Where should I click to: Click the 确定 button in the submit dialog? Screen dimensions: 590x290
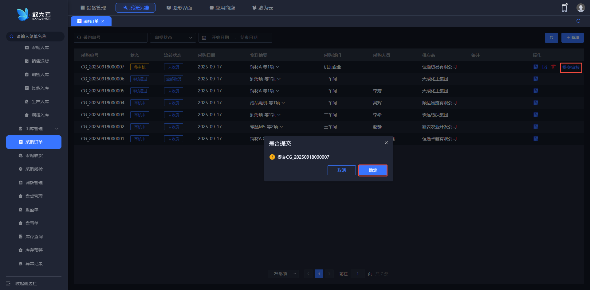coord(373,170)
